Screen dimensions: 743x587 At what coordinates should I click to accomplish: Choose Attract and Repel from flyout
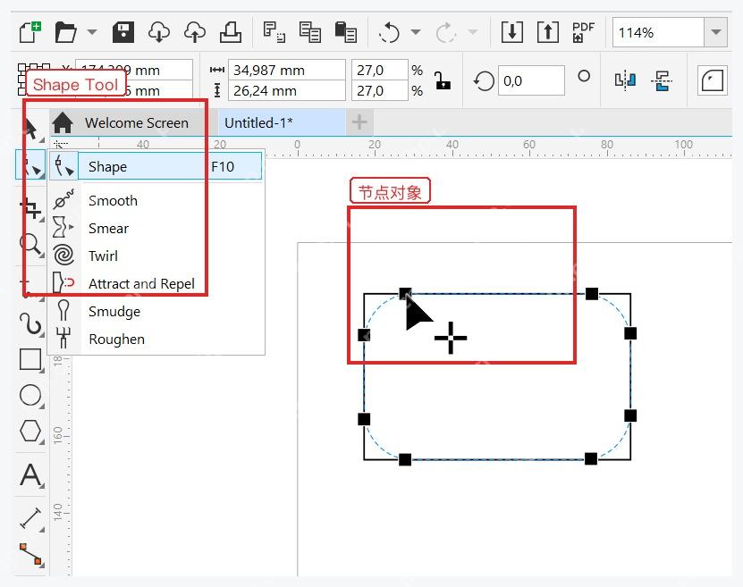(156, 283)
